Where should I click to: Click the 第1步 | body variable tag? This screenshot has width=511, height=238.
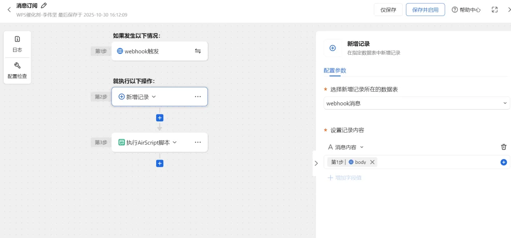[x=352, y=162]
